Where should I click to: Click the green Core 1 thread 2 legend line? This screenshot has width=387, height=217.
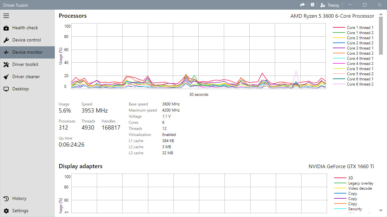(x=339, y=33)
